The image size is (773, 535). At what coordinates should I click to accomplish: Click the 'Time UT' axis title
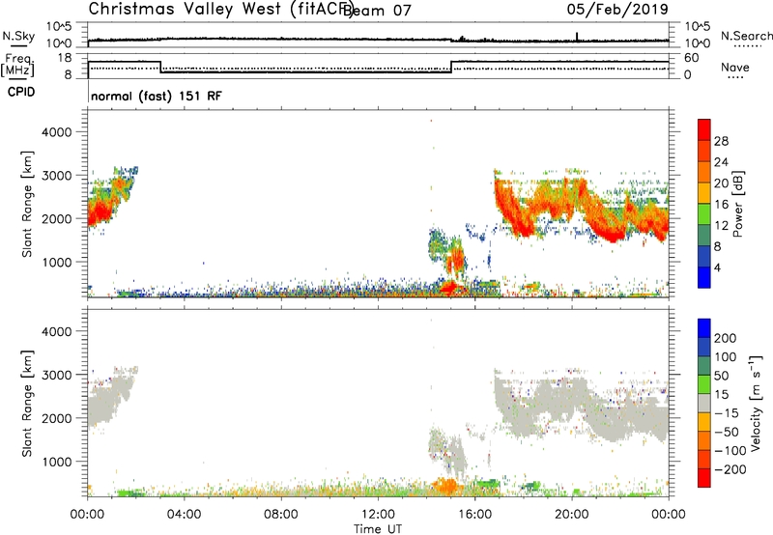[378, 528]
